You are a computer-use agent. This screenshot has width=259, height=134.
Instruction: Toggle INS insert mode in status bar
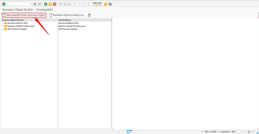coord(233,131)
